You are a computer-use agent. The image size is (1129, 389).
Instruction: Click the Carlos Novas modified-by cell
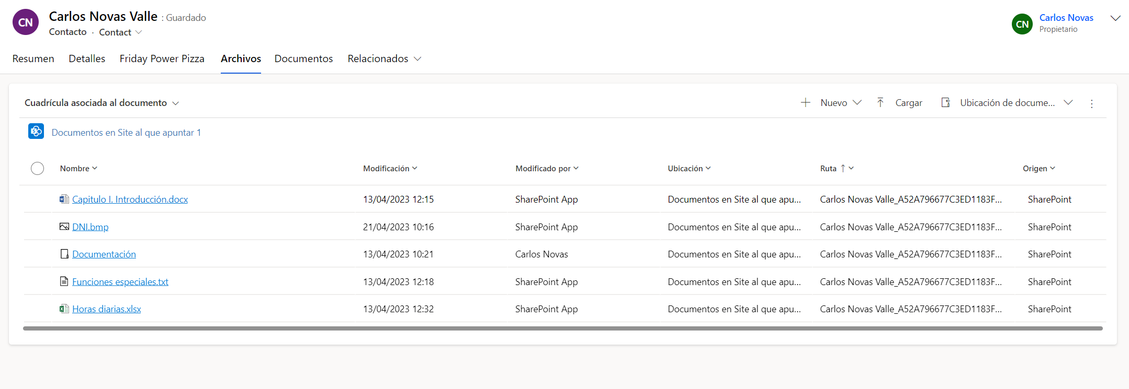tap(541, 254)
